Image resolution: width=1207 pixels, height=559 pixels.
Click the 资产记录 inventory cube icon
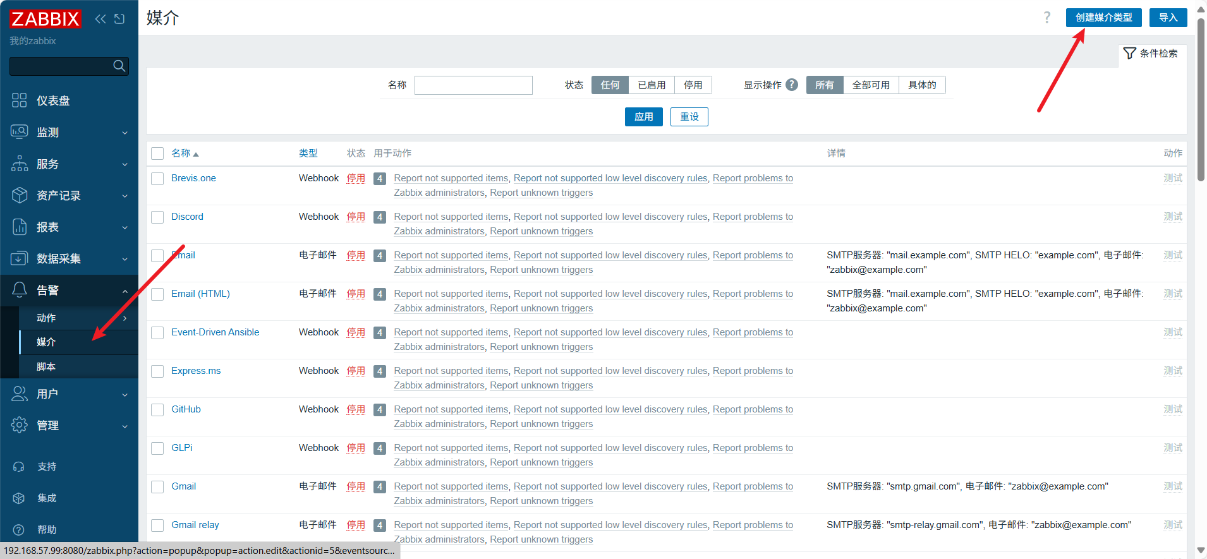click(20, 195)
